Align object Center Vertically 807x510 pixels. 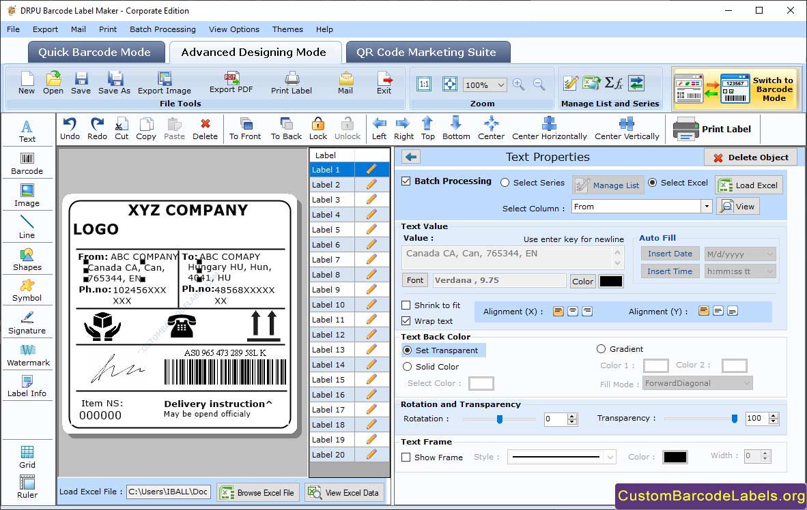pos(627,129)
